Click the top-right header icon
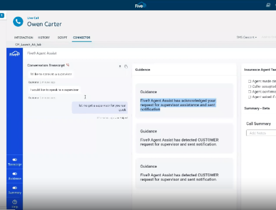The width and height of the screenshot is (276, 210). (x=268, y=5)
